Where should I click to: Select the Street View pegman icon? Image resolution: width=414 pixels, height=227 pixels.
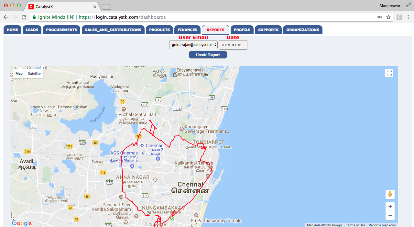tap(390, 194)
